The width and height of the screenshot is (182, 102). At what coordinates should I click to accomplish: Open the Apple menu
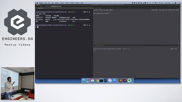pos(37,3)
